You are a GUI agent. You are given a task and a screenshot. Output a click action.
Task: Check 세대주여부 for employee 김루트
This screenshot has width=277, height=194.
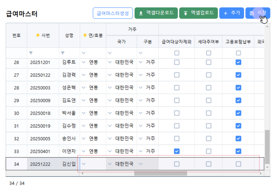[x=209, y=62]
